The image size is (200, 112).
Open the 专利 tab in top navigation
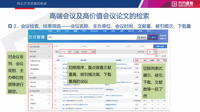(x=84, y=31)
